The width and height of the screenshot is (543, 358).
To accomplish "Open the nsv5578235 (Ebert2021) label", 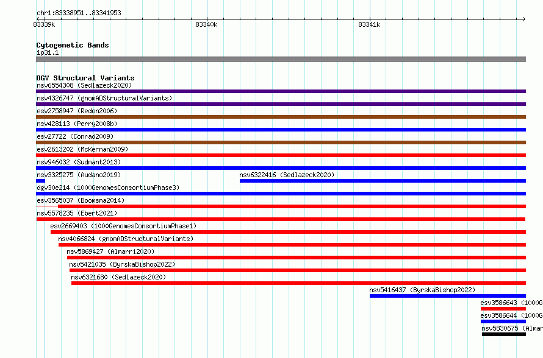I will coord(77,213).
